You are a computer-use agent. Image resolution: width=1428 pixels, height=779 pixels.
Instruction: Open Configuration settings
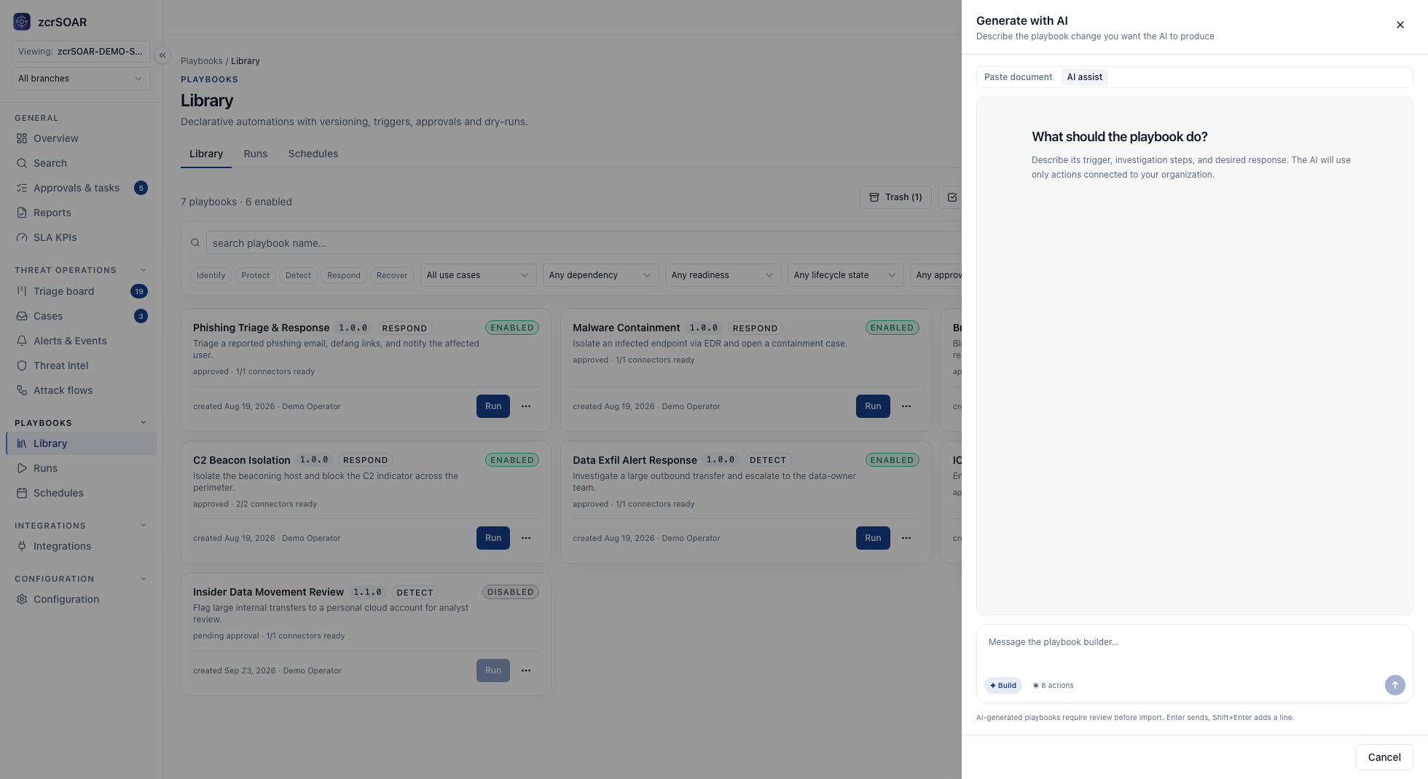[81, 599]
